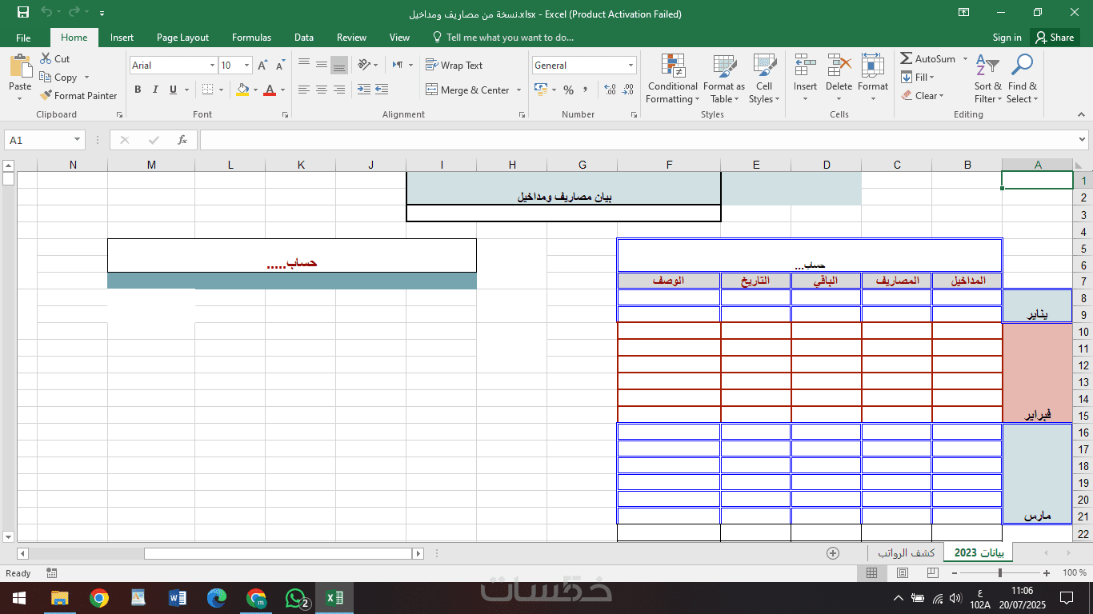
Task: Click the Increase Font Size icon
Action: coord(262,66)
